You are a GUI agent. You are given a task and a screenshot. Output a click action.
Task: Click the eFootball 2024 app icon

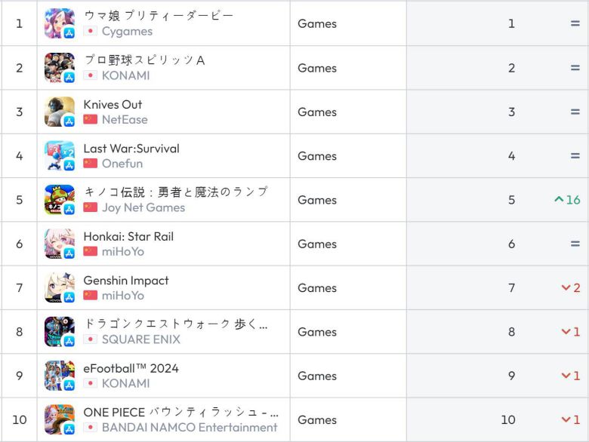tap(59, 376)
